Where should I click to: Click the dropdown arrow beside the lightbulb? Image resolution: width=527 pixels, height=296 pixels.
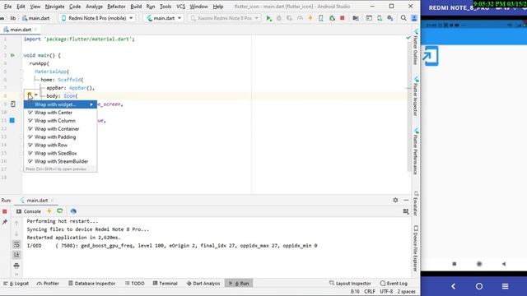(35, 95)
